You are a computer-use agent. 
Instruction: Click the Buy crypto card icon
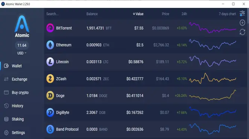coord(6,92)
